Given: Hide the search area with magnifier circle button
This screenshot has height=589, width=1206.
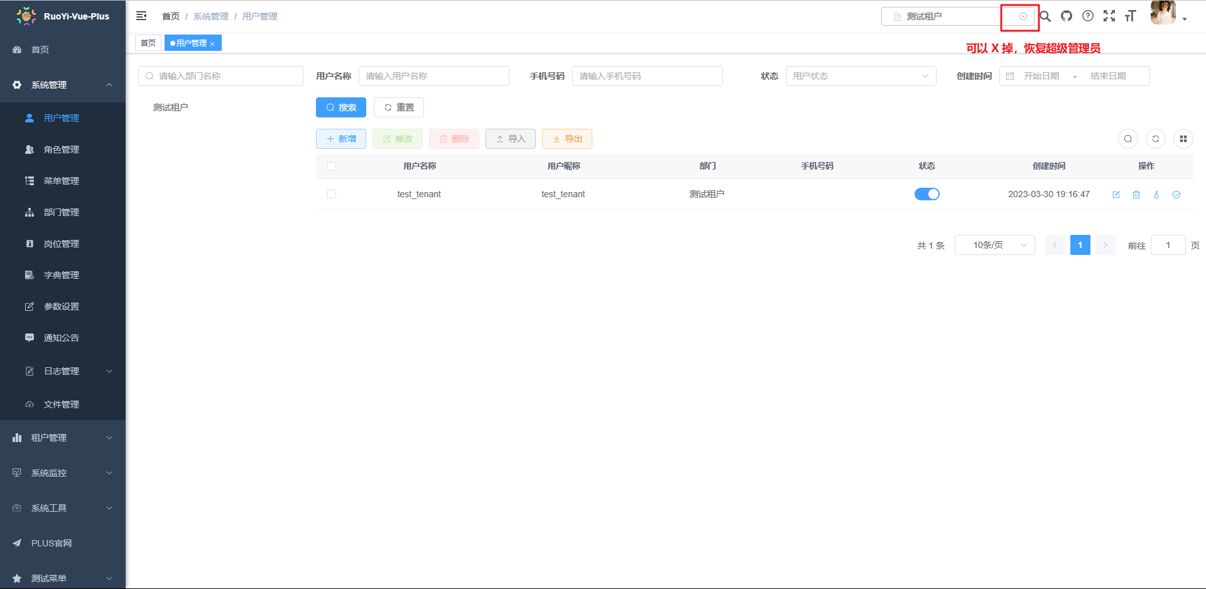Looking at the screenshot, I should click(1128, 139).
